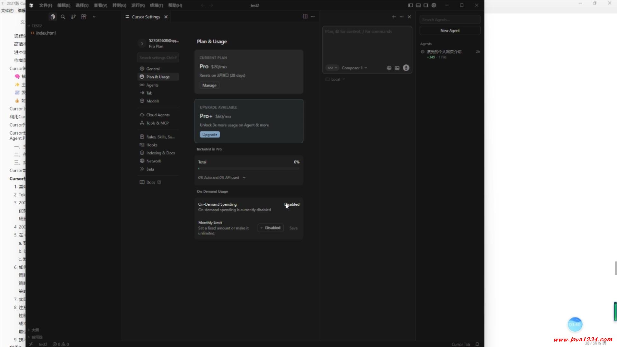Open the Extensions blocks icon
The width and height of the screenshot is (617, 347).
tap(84, 17)
